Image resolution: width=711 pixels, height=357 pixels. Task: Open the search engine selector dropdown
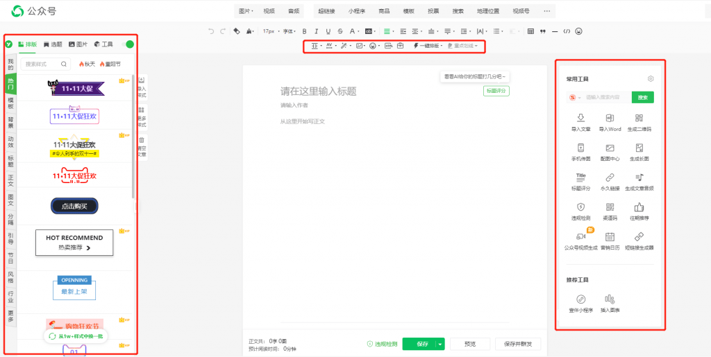coord(574,97)
